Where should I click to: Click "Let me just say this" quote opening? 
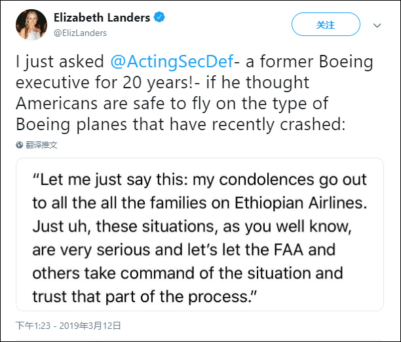coord(106,179)
